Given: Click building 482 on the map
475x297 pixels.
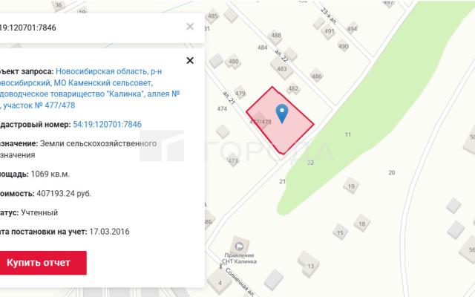Looking at the screenshot, I should click(293, 89).
